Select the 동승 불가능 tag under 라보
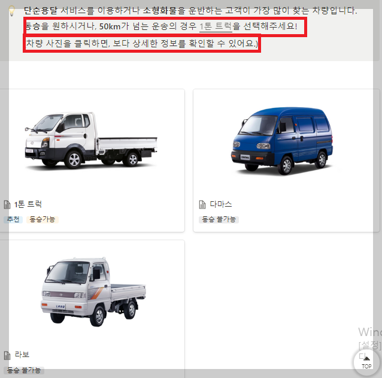This screenshot has height=378, width=382. click(24, 370)
